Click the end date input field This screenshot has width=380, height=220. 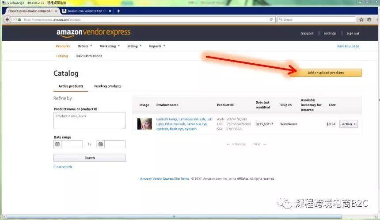point(115,144)
